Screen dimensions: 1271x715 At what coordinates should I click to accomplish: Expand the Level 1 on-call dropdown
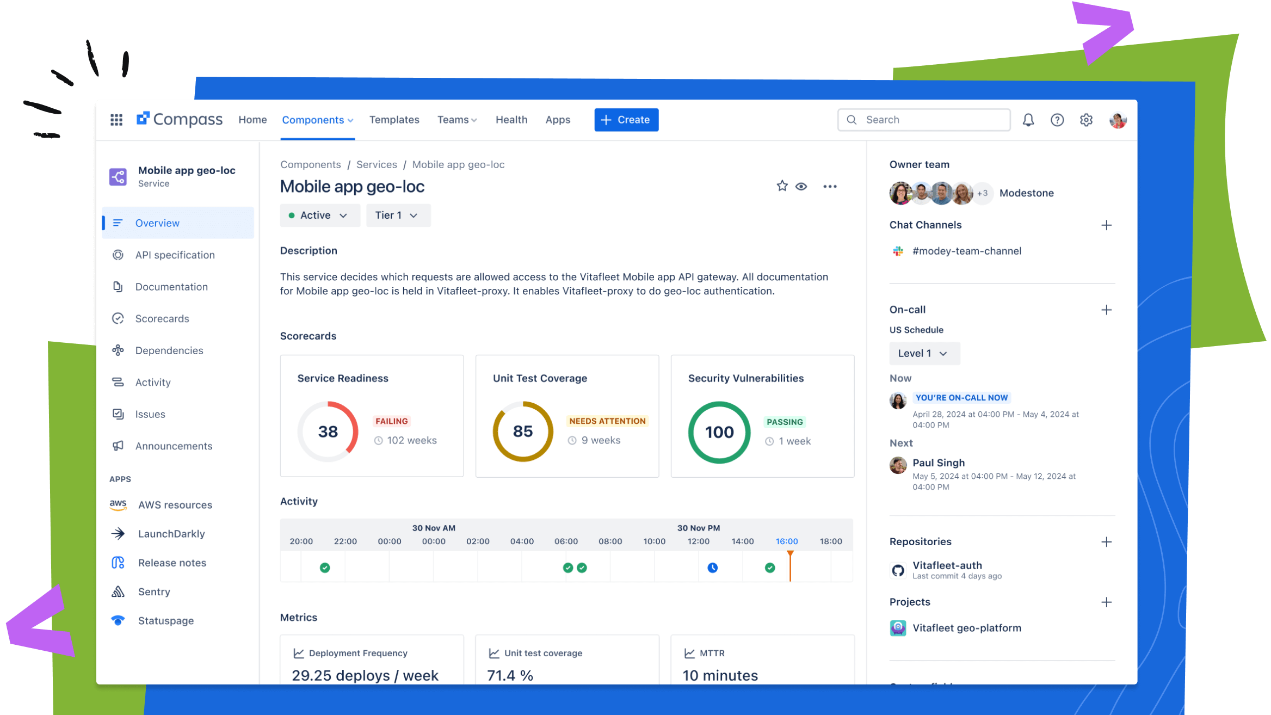pyautogui.click(x=924, y=354)
